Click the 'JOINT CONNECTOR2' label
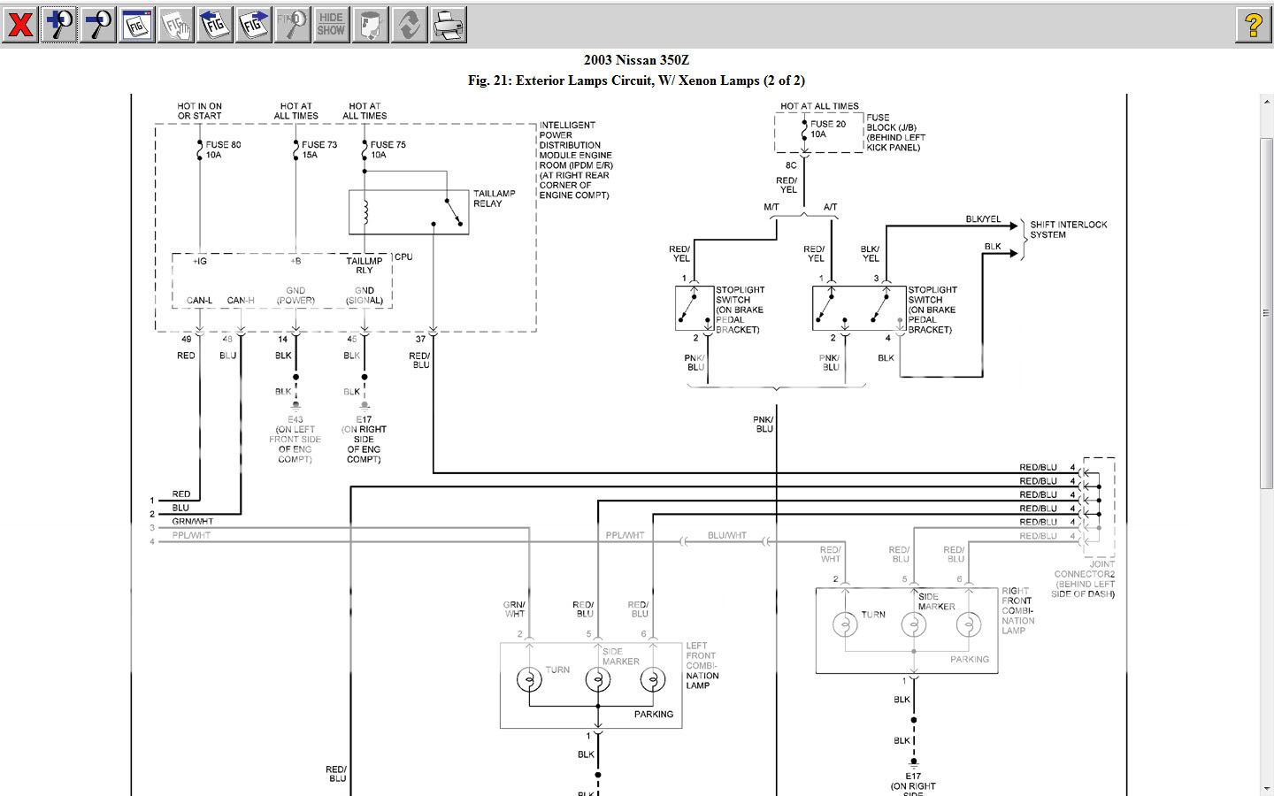Image resolution: width=1274 pixels, height=796 pixels. (1085, 570)
